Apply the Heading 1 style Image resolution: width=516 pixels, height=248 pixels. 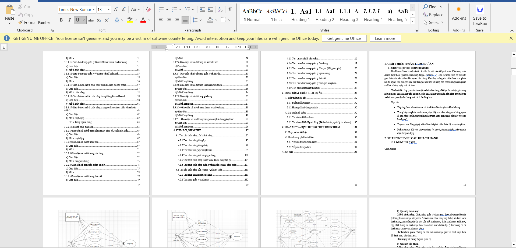pyautogui.click(x=301, y=15)
